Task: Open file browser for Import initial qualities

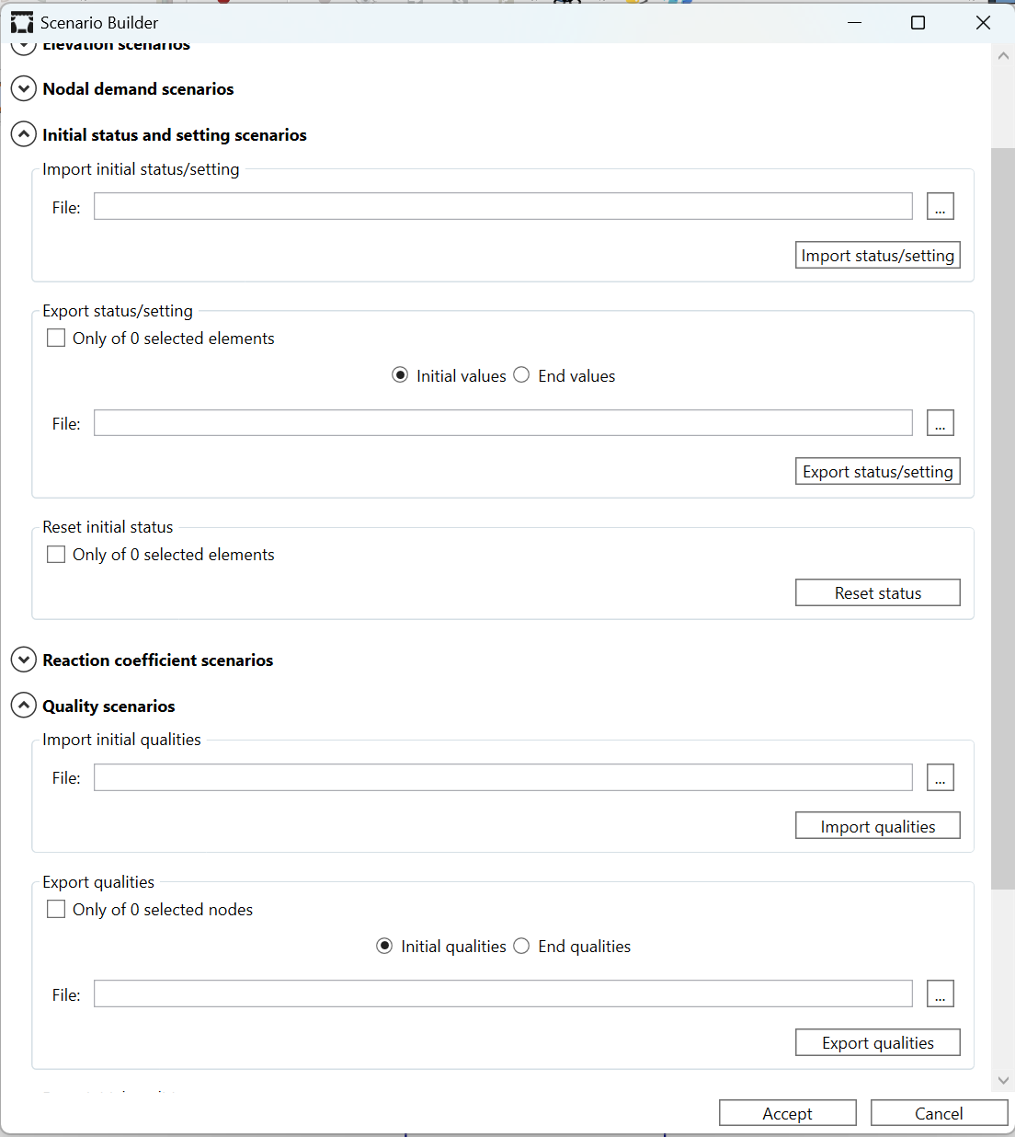Action: (x=940, y=778)
